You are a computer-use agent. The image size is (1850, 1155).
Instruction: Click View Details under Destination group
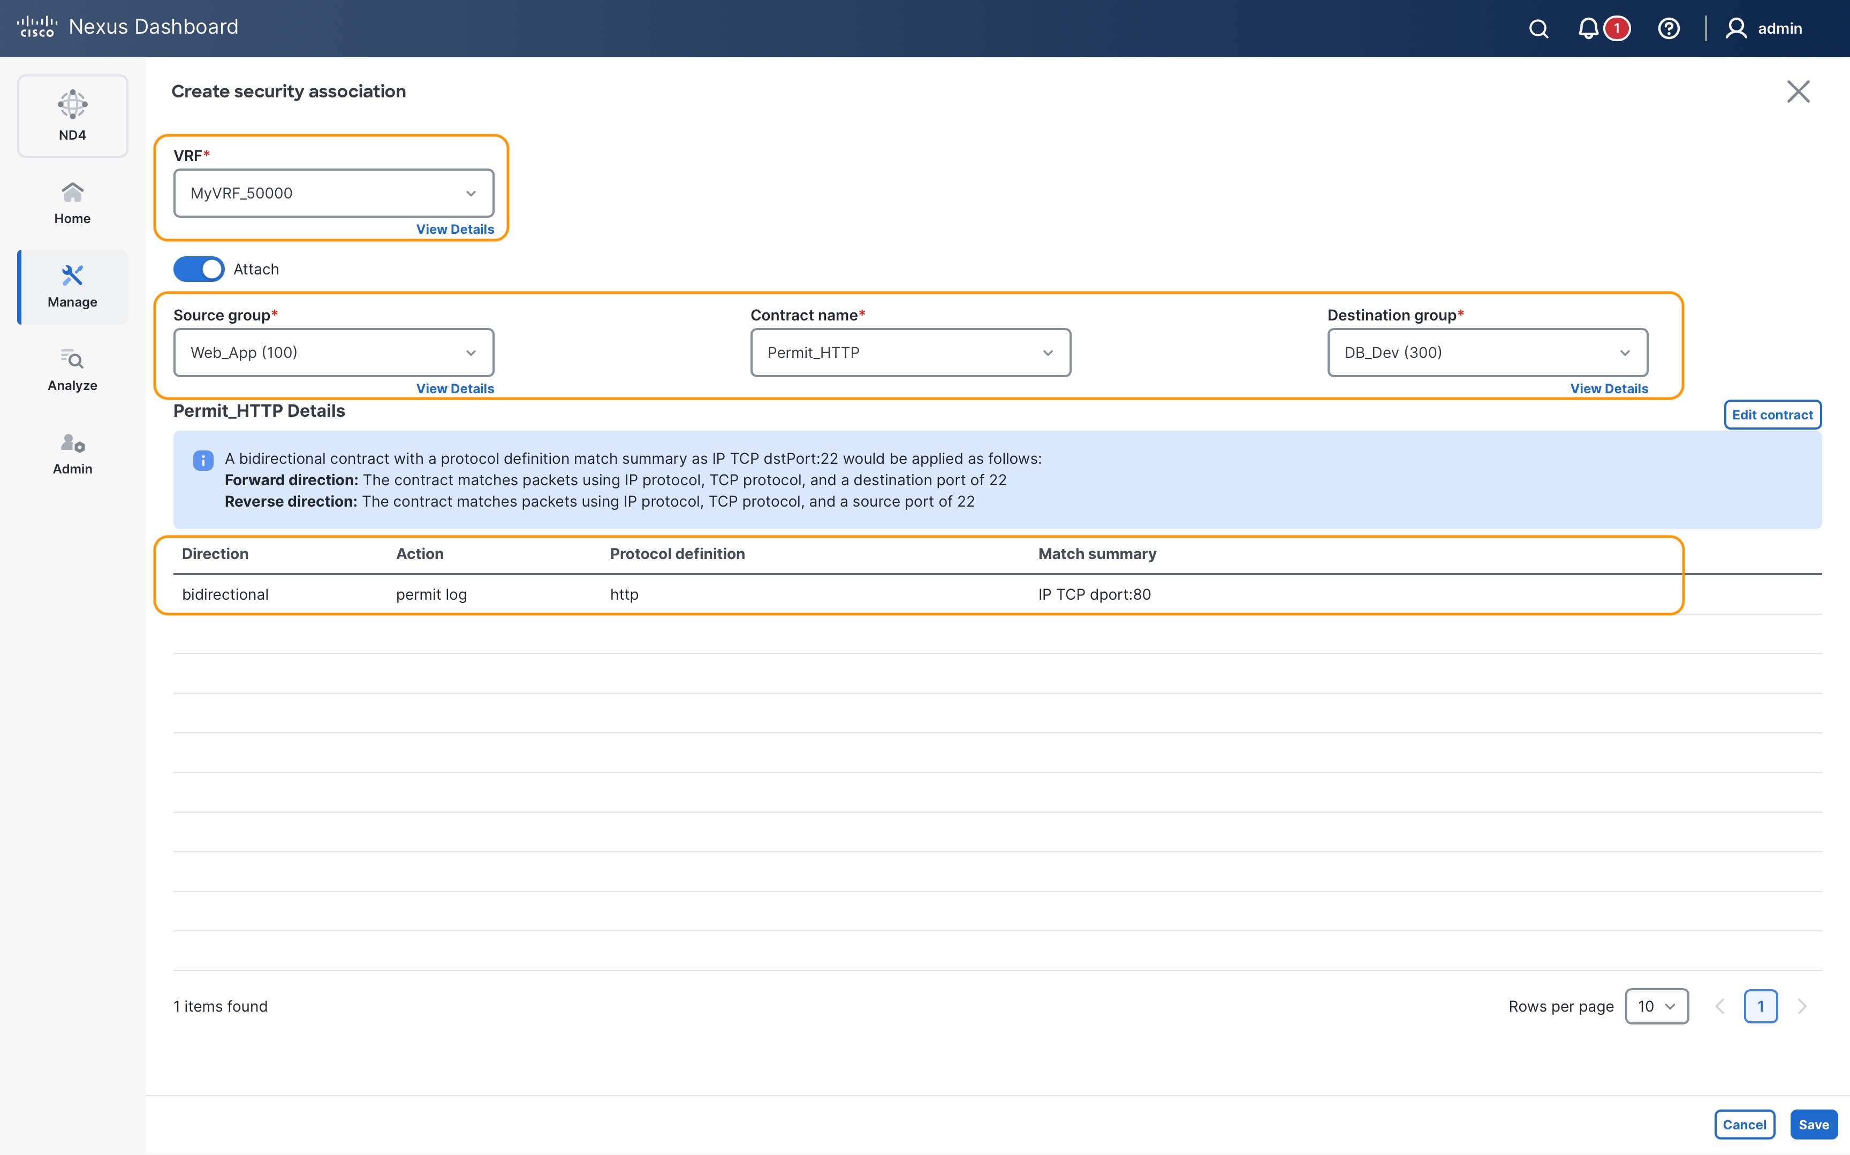pyautogui.click(x=1609, y=389)
